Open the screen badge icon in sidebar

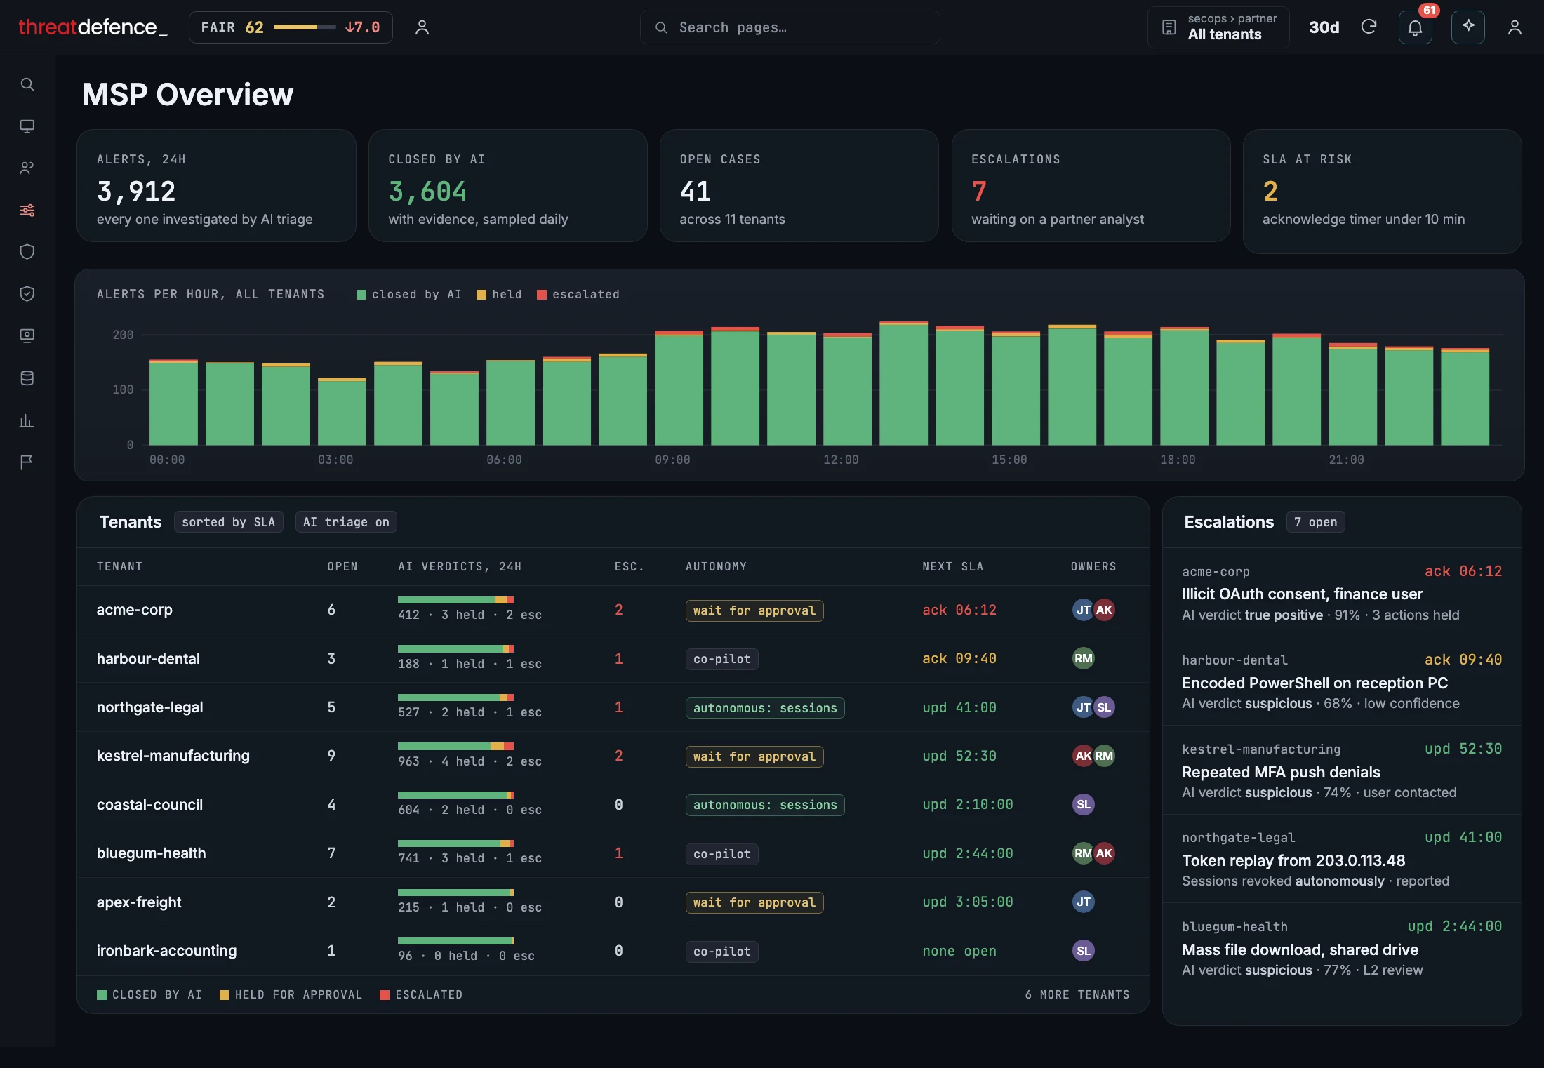point(27,335)
